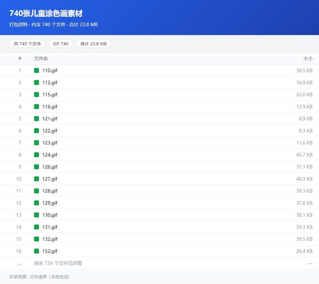Click the 文件名 column header
This screenshot has height=284, width=319.
click(41, 59)
